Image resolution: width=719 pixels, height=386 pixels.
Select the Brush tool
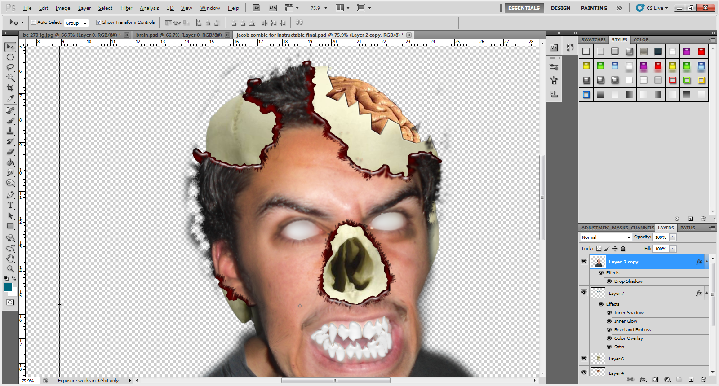click(x=10, y=121)
